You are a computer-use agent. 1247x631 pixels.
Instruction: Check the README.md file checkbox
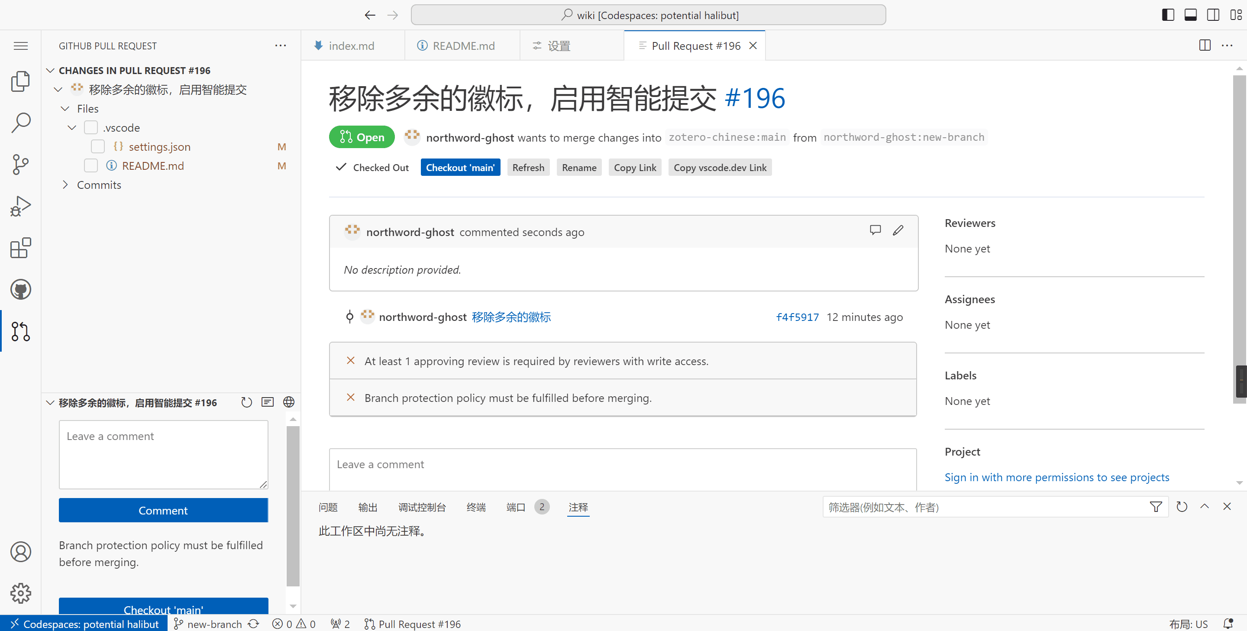(91, 165)
